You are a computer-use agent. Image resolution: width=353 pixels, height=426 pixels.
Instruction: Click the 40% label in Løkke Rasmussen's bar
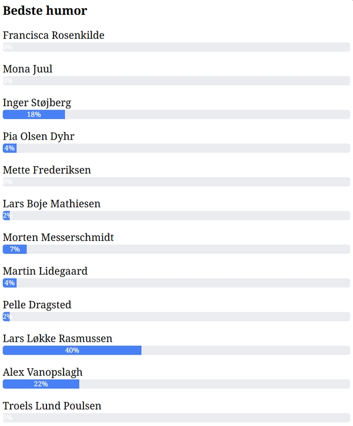(72, 351)
